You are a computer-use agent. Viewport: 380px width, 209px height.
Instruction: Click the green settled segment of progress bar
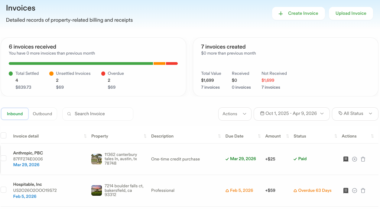81,64
